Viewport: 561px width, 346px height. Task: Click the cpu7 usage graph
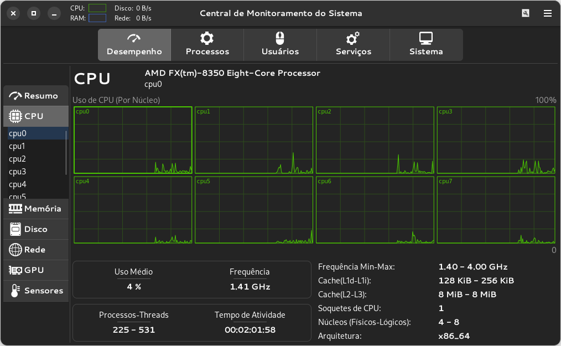click(x=496, y=210)
